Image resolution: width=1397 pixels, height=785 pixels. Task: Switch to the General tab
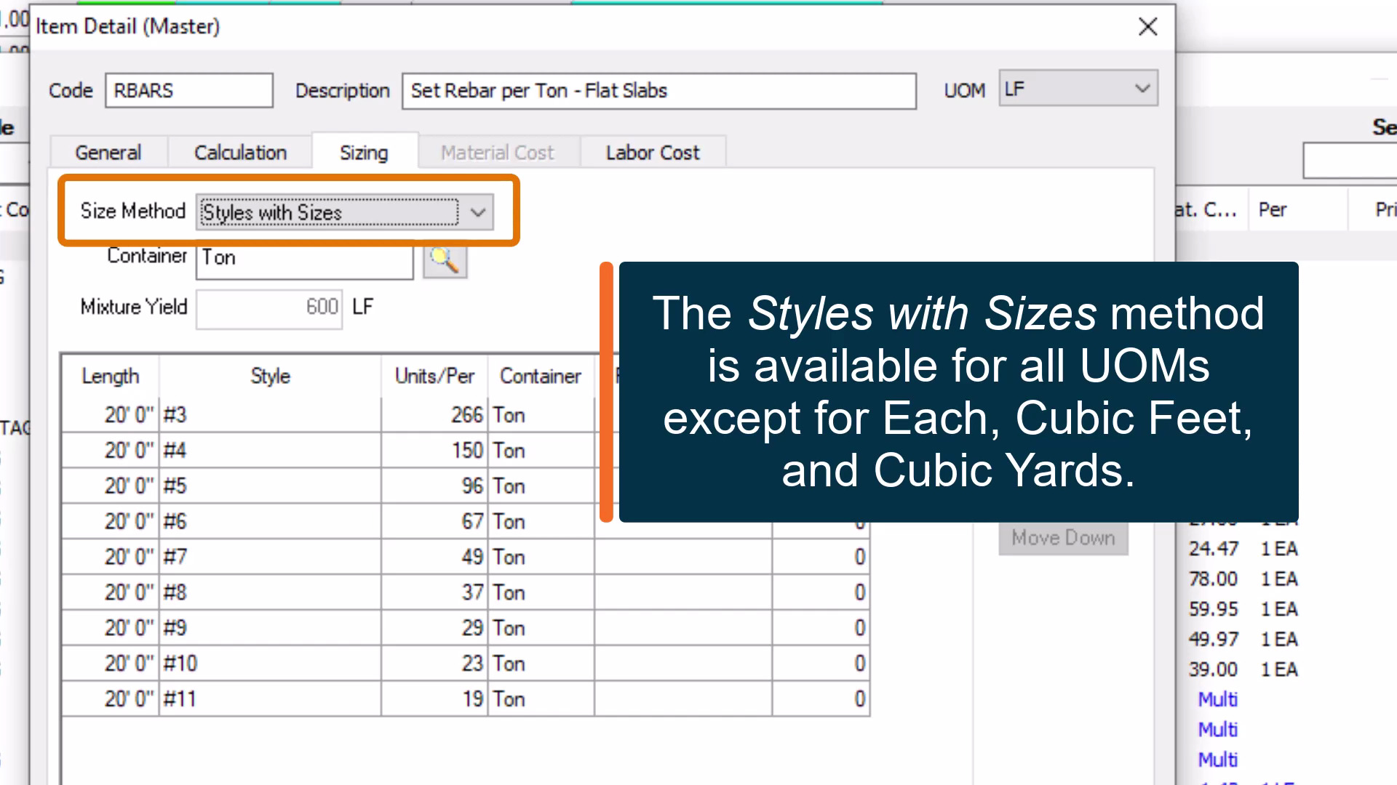point(108,153)
